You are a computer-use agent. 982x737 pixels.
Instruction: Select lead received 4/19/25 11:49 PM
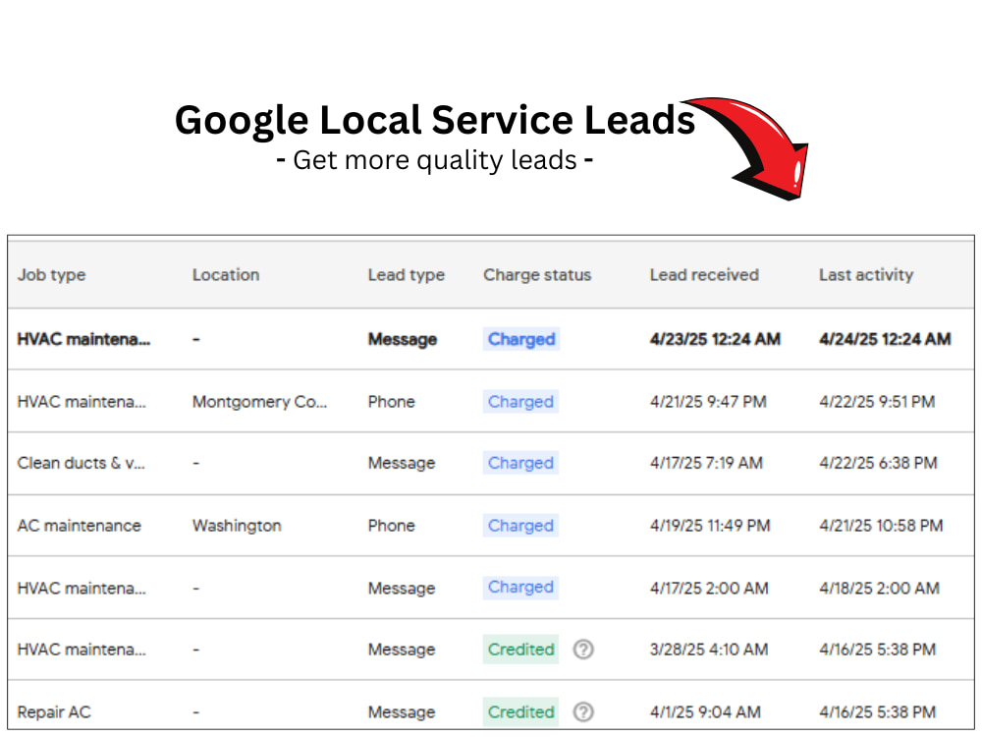pyautogui.click(x=710, y=526)
